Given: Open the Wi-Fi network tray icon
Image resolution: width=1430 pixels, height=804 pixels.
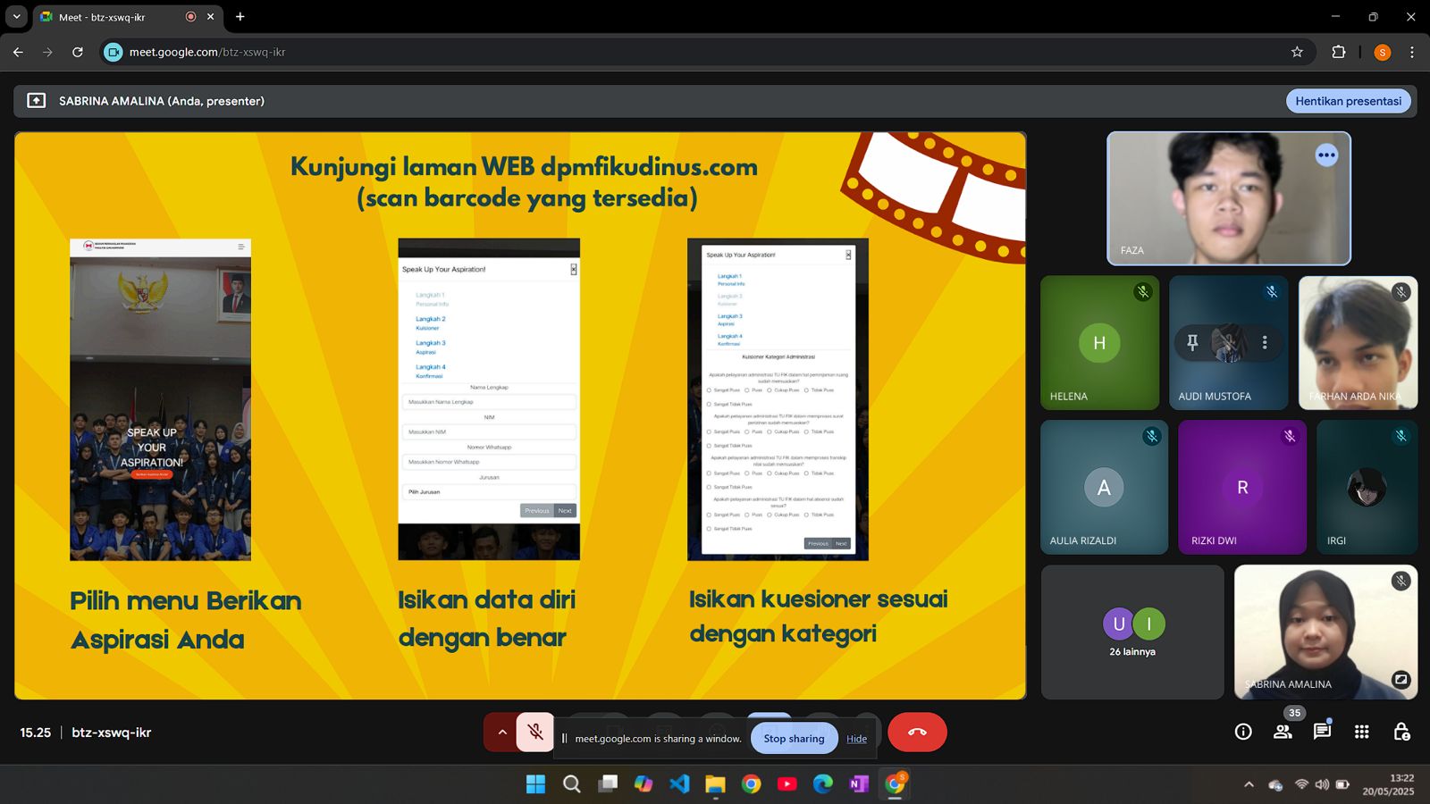Looking at the screenshot, I should (1301, 785).
